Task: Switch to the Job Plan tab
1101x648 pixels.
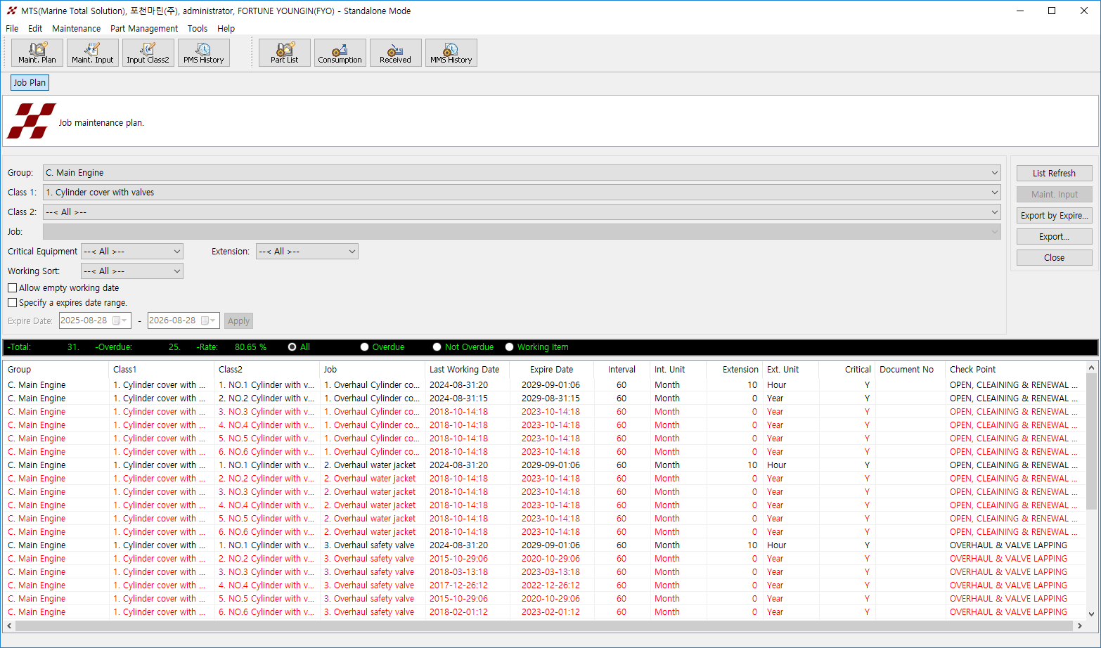Action: [30, 83]
